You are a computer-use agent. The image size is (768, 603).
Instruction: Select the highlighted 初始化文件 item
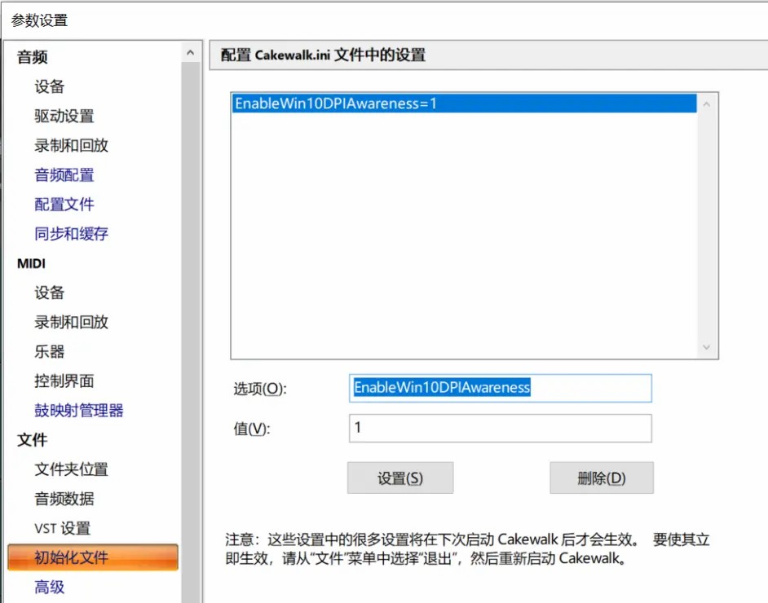pos(93,557)
